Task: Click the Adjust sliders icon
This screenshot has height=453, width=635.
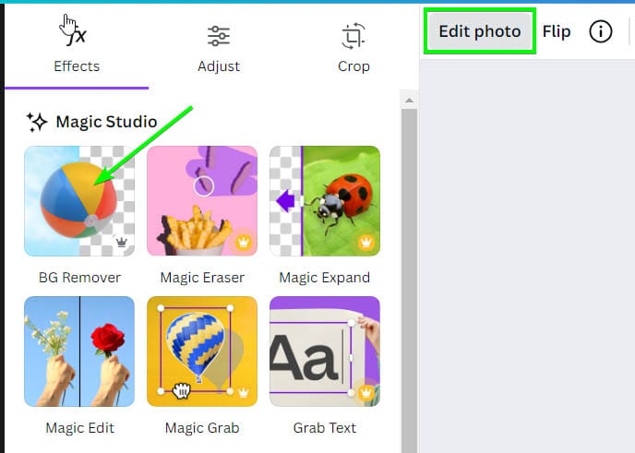Action: pos(219,36)
